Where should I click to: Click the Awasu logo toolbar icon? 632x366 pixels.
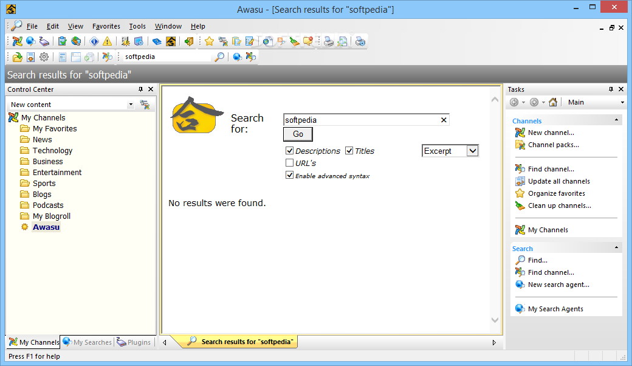point(171,41)
